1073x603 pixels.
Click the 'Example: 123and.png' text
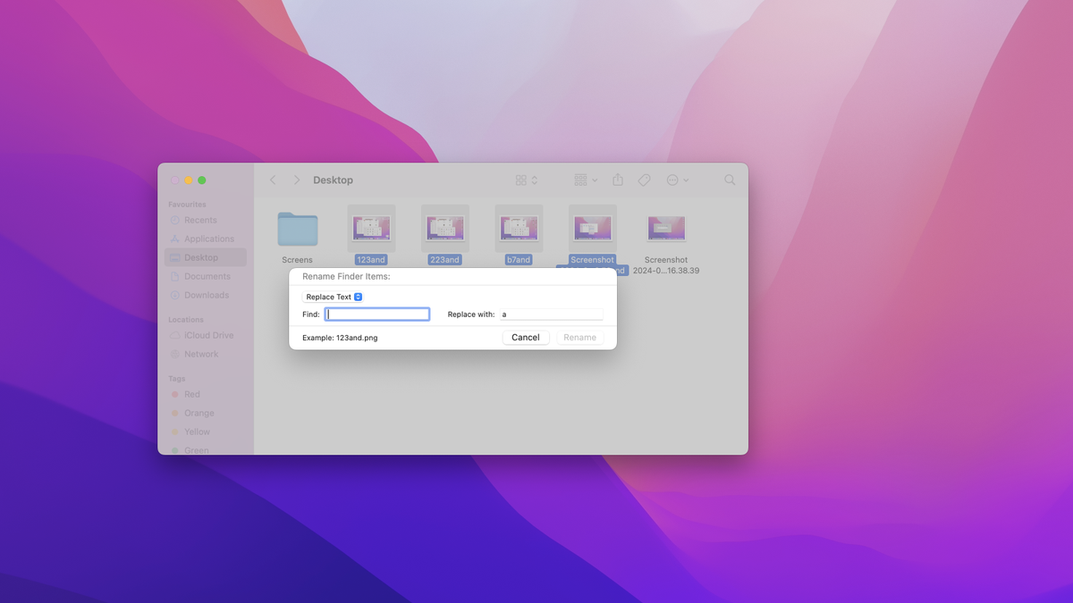(x=340, y=338)
